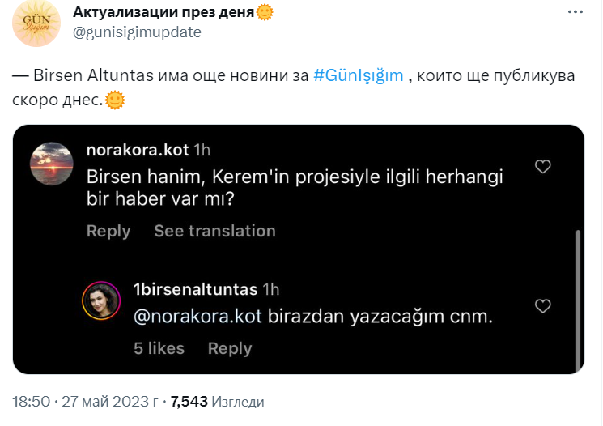This screenshot has height=426, width=603.
Task: Like norakora.kot's comment with the heart
Action: (x=544, y=167)
